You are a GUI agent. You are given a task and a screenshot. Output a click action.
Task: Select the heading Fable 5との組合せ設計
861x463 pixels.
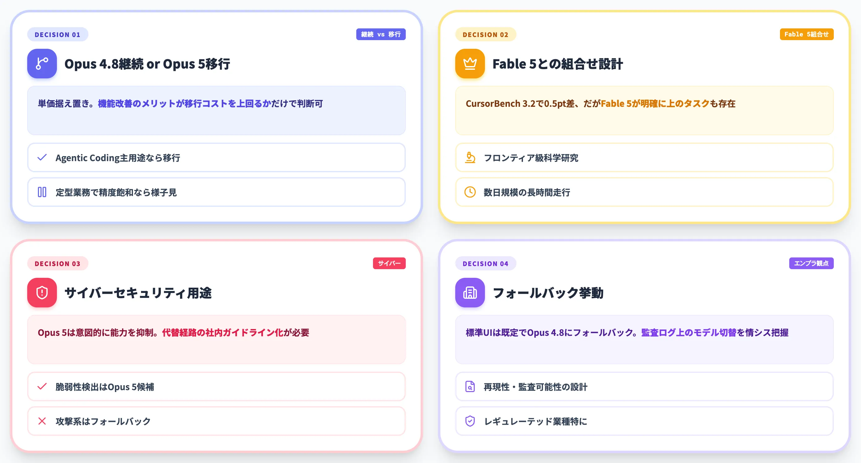point(558,64)
